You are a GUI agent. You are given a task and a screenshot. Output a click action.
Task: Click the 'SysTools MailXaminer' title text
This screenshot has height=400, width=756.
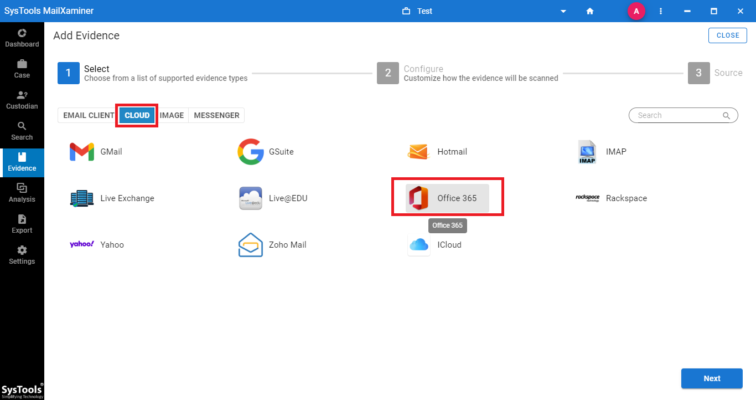pos(48,11)
